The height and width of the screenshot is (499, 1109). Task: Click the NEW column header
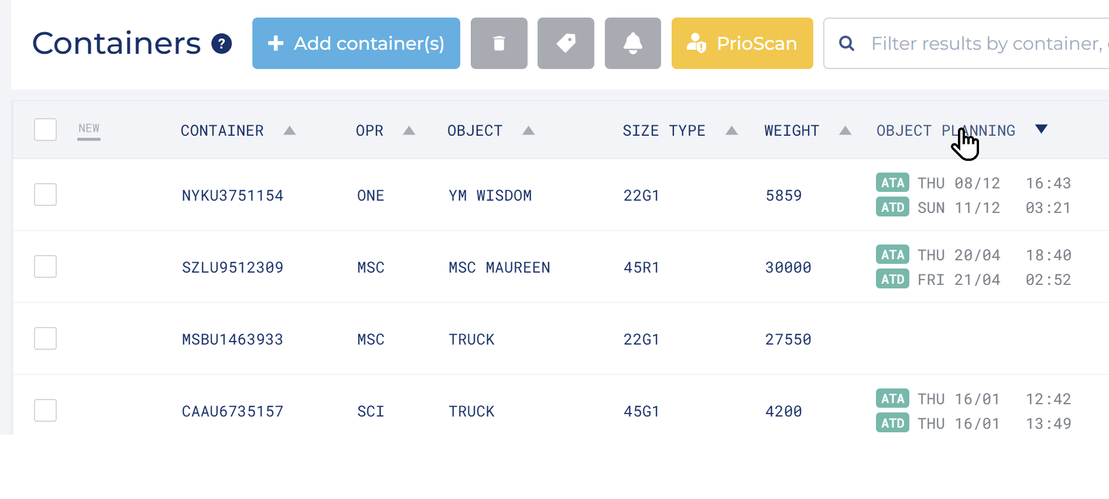[89, 129]
